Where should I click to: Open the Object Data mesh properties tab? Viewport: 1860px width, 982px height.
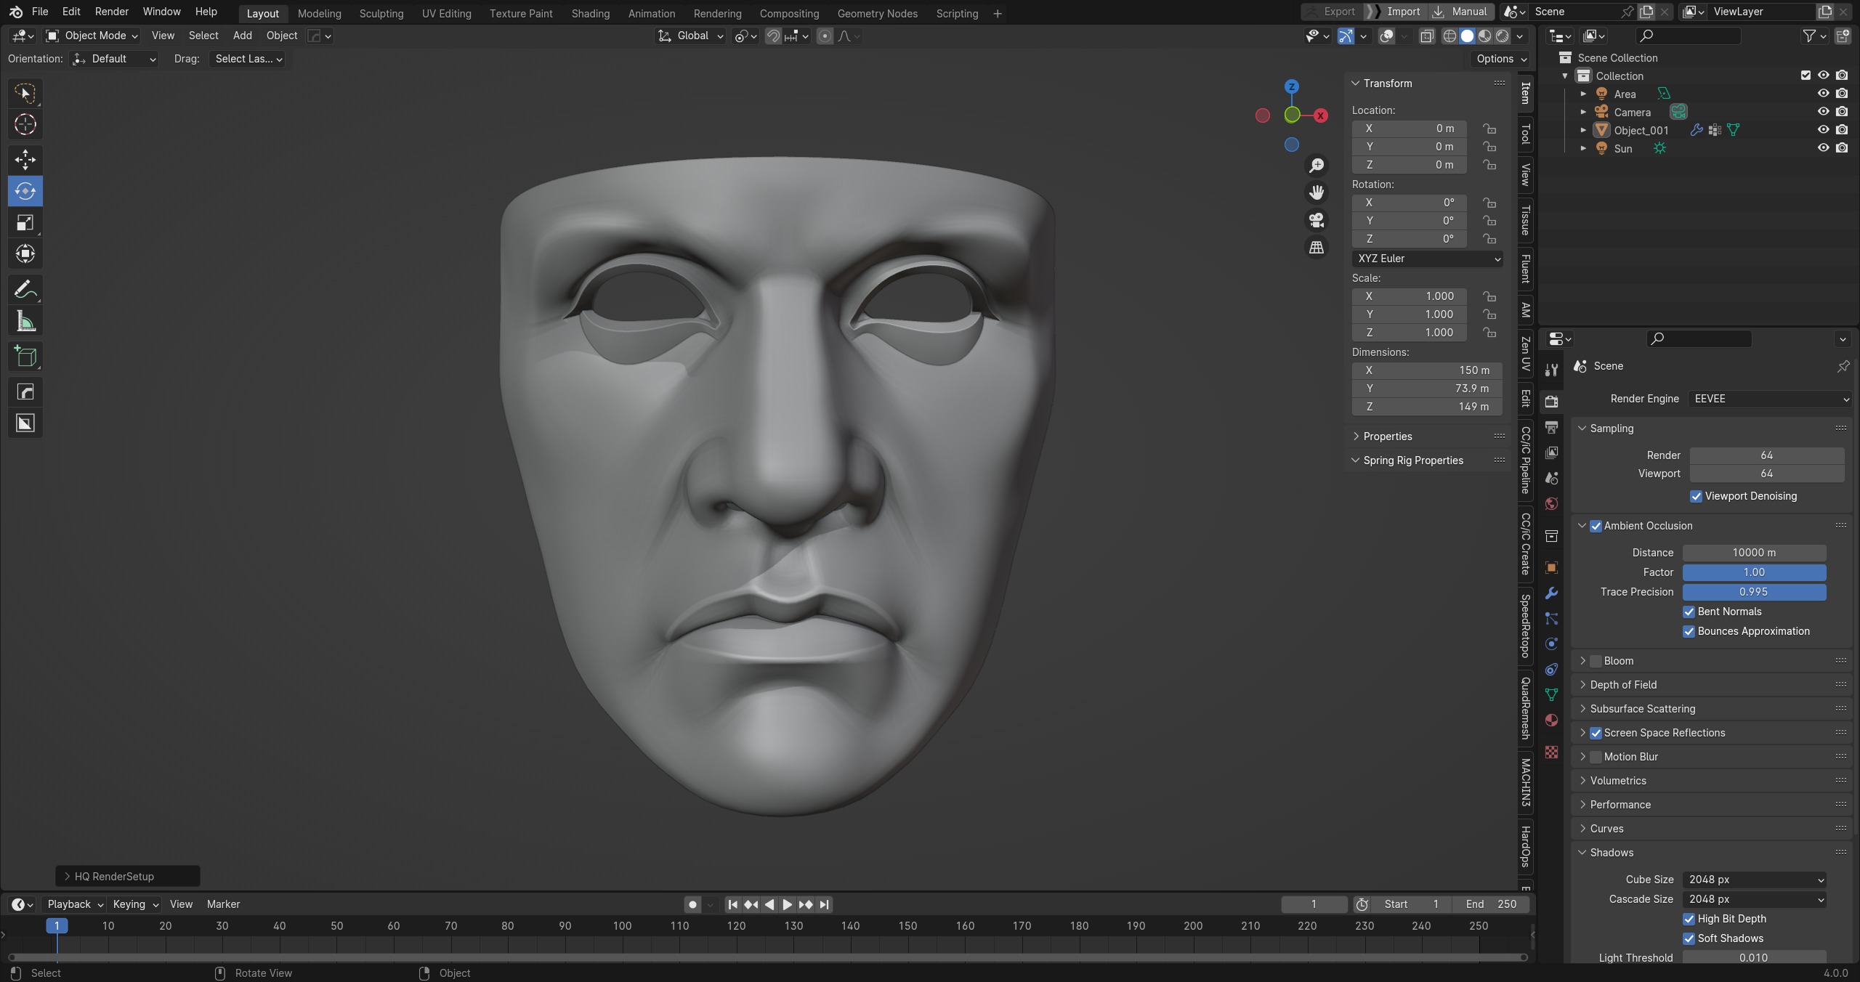tap(1551, 694)
